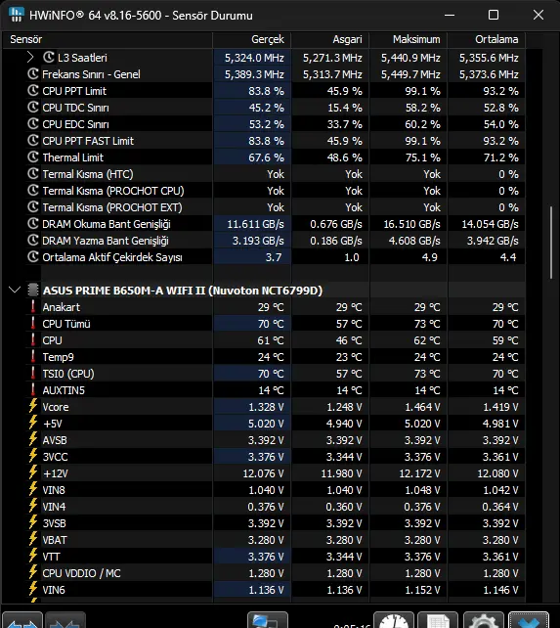Collapse the ASUS PRIME B650M-A WIFI II group

coord(15,290)
